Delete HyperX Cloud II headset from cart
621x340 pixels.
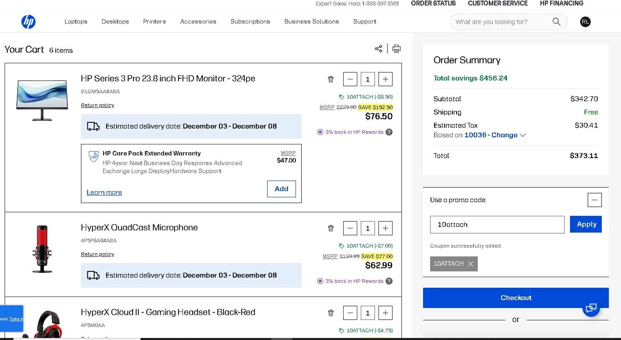331,313
